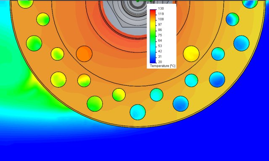This screenshot has height=161, width=269.
Task: Click the Temperature [°C] legend title
Action: click(x=163, y=66)
